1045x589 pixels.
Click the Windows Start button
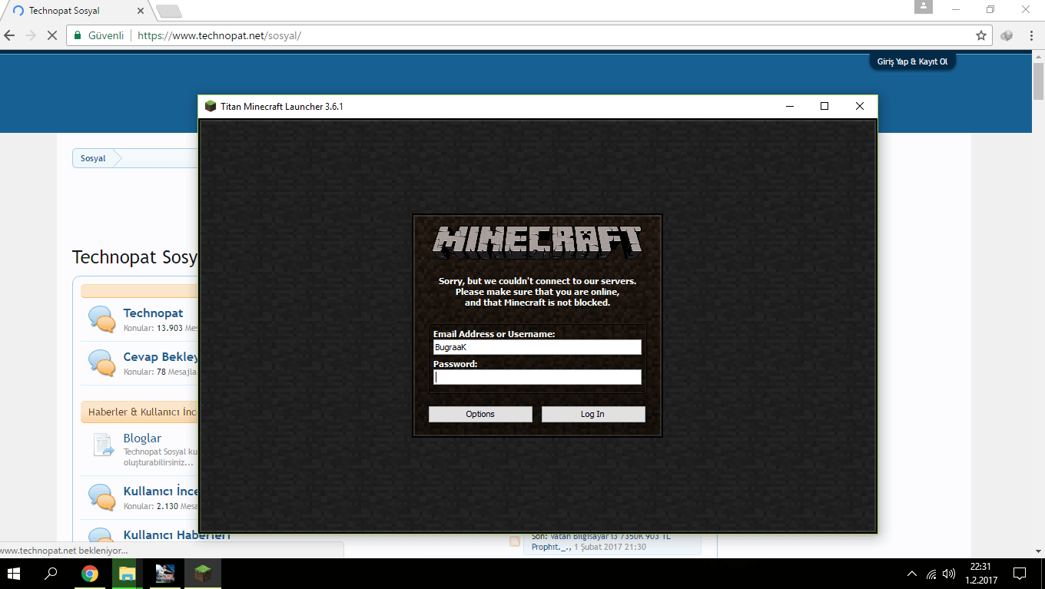(15, 574)
